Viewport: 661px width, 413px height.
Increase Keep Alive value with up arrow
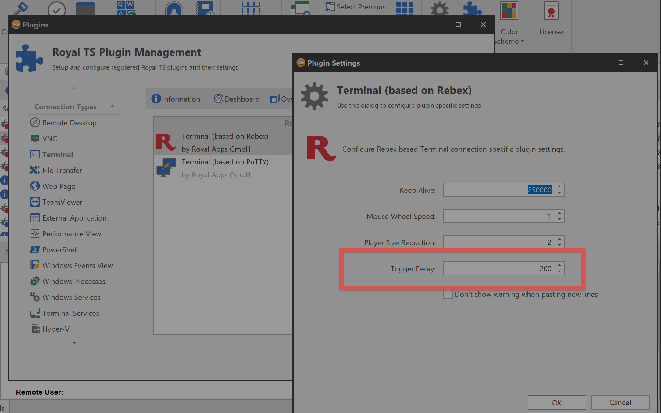click(559, 187)
